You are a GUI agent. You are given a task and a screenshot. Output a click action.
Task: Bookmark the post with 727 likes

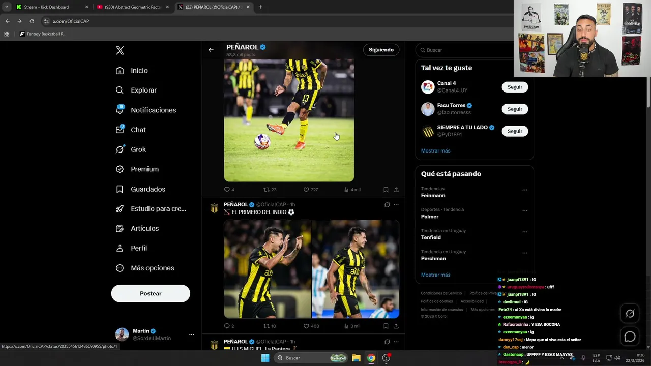[386, 190]
